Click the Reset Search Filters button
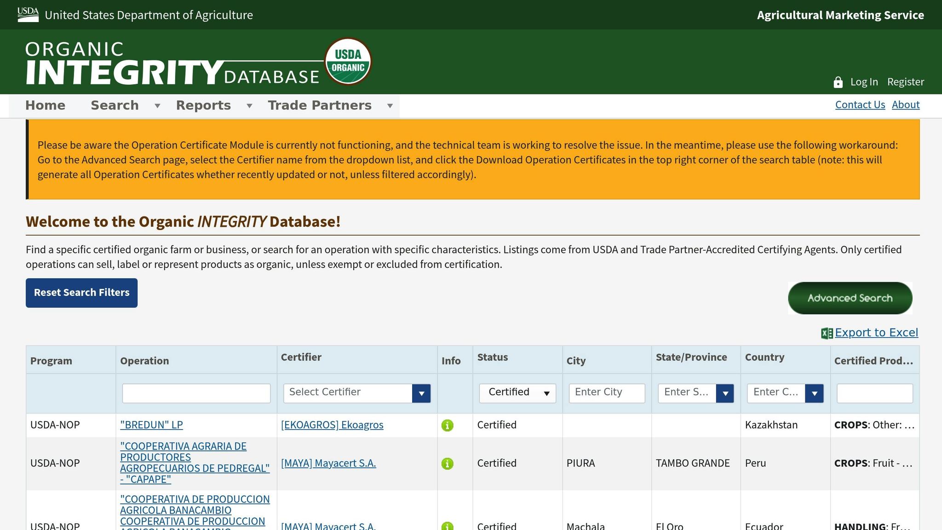The width and height of the screenshot is (942, 530). [81, 293]
